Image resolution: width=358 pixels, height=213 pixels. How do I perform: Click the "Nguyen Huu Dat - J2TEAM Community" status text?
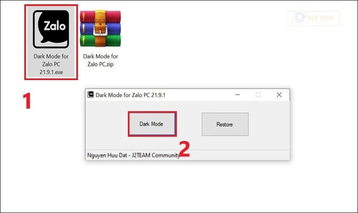coord(133,155)
